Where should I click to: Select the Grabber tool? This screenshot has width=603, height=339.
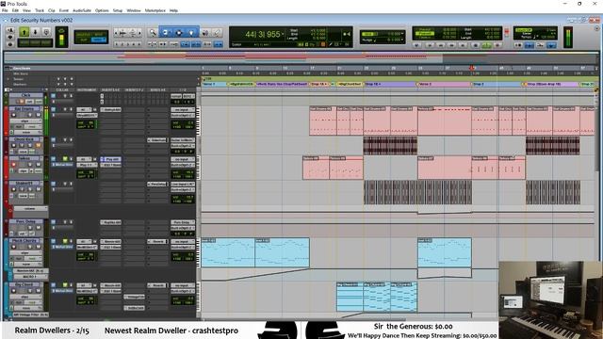click(x=191, y=33)
